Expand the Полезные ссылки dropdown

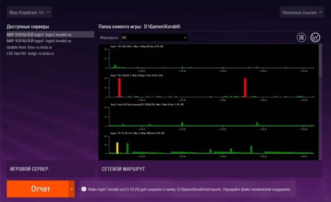click(301, 12)
